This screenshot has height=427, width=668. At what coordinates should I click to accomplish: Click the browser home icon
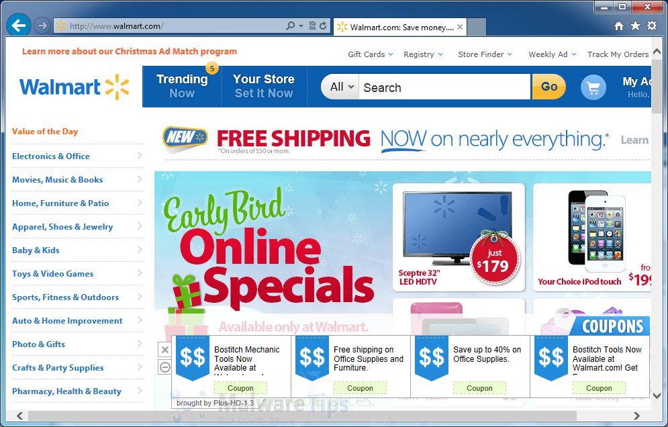(x=619, y=26)
